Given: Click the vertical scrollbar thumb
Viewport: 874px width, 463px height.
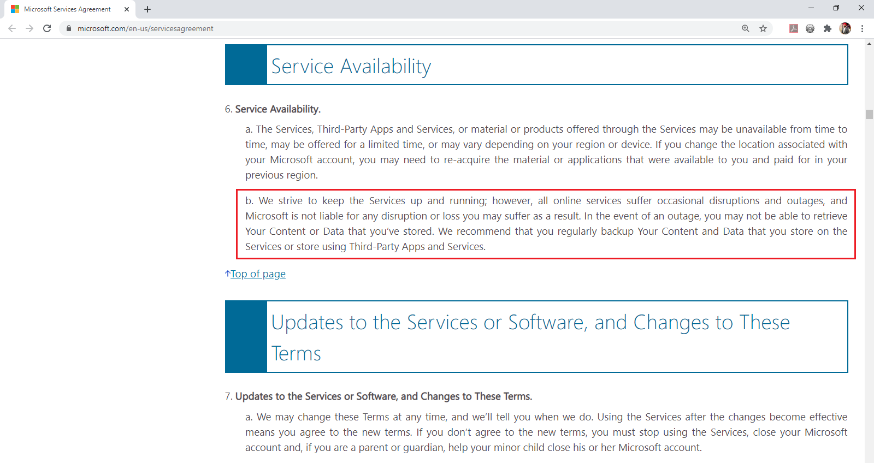Looking at the screenshot, I should click(x=869, y=114).
